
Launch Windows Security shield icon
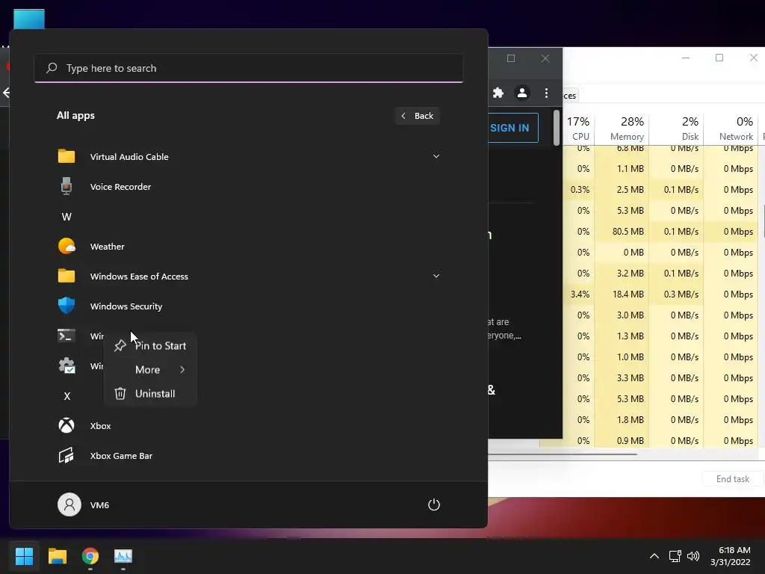pos(66,306)
